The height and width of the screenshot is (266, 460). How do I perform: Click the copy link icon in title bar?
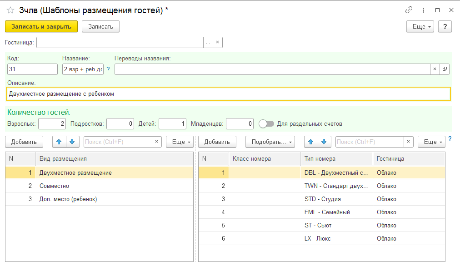(x=409, y=10)
